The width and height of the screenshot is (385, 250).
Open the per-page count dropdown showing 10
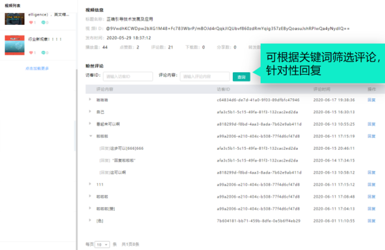coord(102,245)
